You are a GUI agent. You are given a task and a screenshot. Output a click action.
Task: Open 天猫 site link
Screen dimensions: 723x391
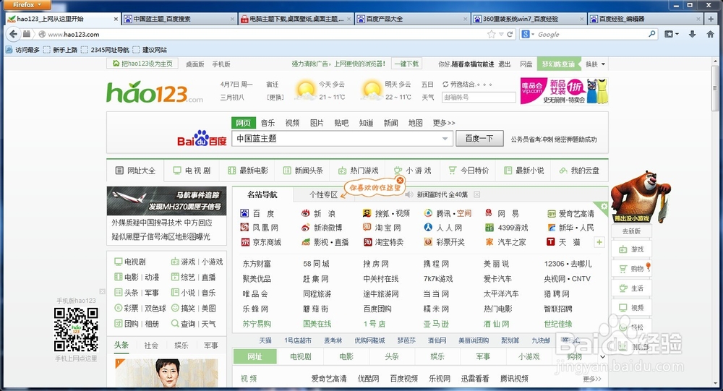point(563,242)
